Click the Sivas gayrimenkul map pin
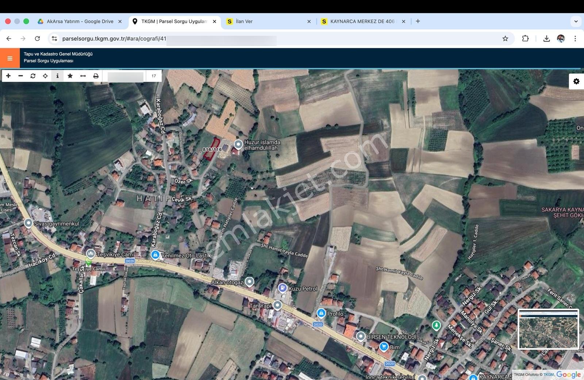 coord(28,223)
